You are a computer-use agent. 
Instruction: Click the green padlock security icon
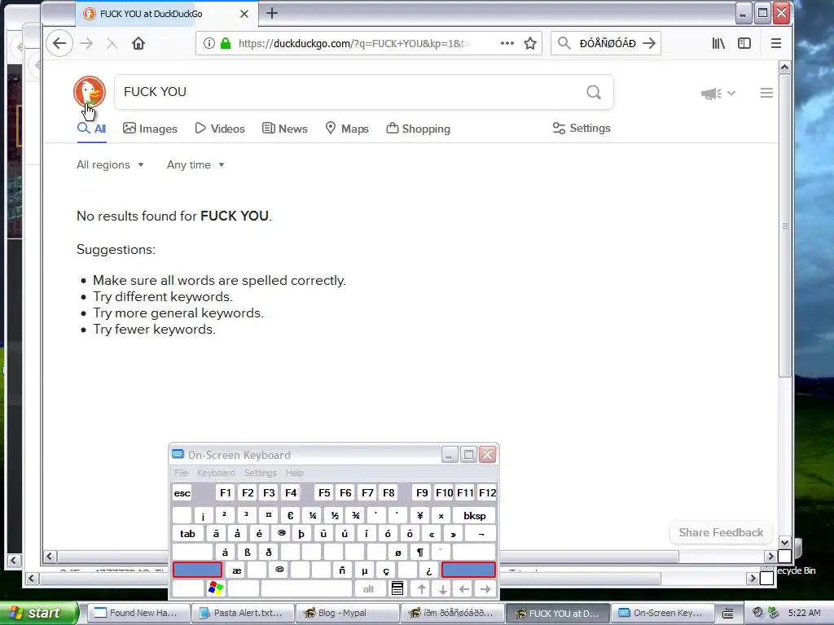pyautogui.click(x=226, y=44)
